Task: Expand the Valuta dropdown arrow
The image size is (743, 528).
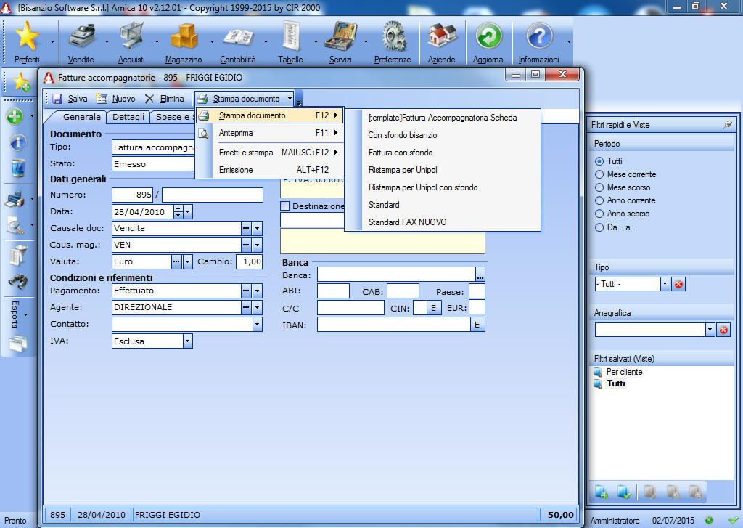Action: 188,261
